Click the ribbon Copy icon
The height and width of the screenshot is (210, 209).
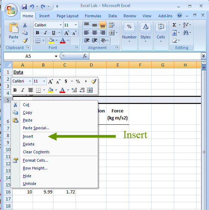pyautogui.click(x=25, y=33)
